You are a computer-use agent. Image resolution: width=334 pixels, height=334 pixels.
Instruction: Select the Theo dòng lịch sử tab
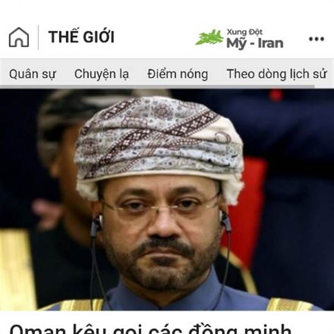(x=277, y=74)
